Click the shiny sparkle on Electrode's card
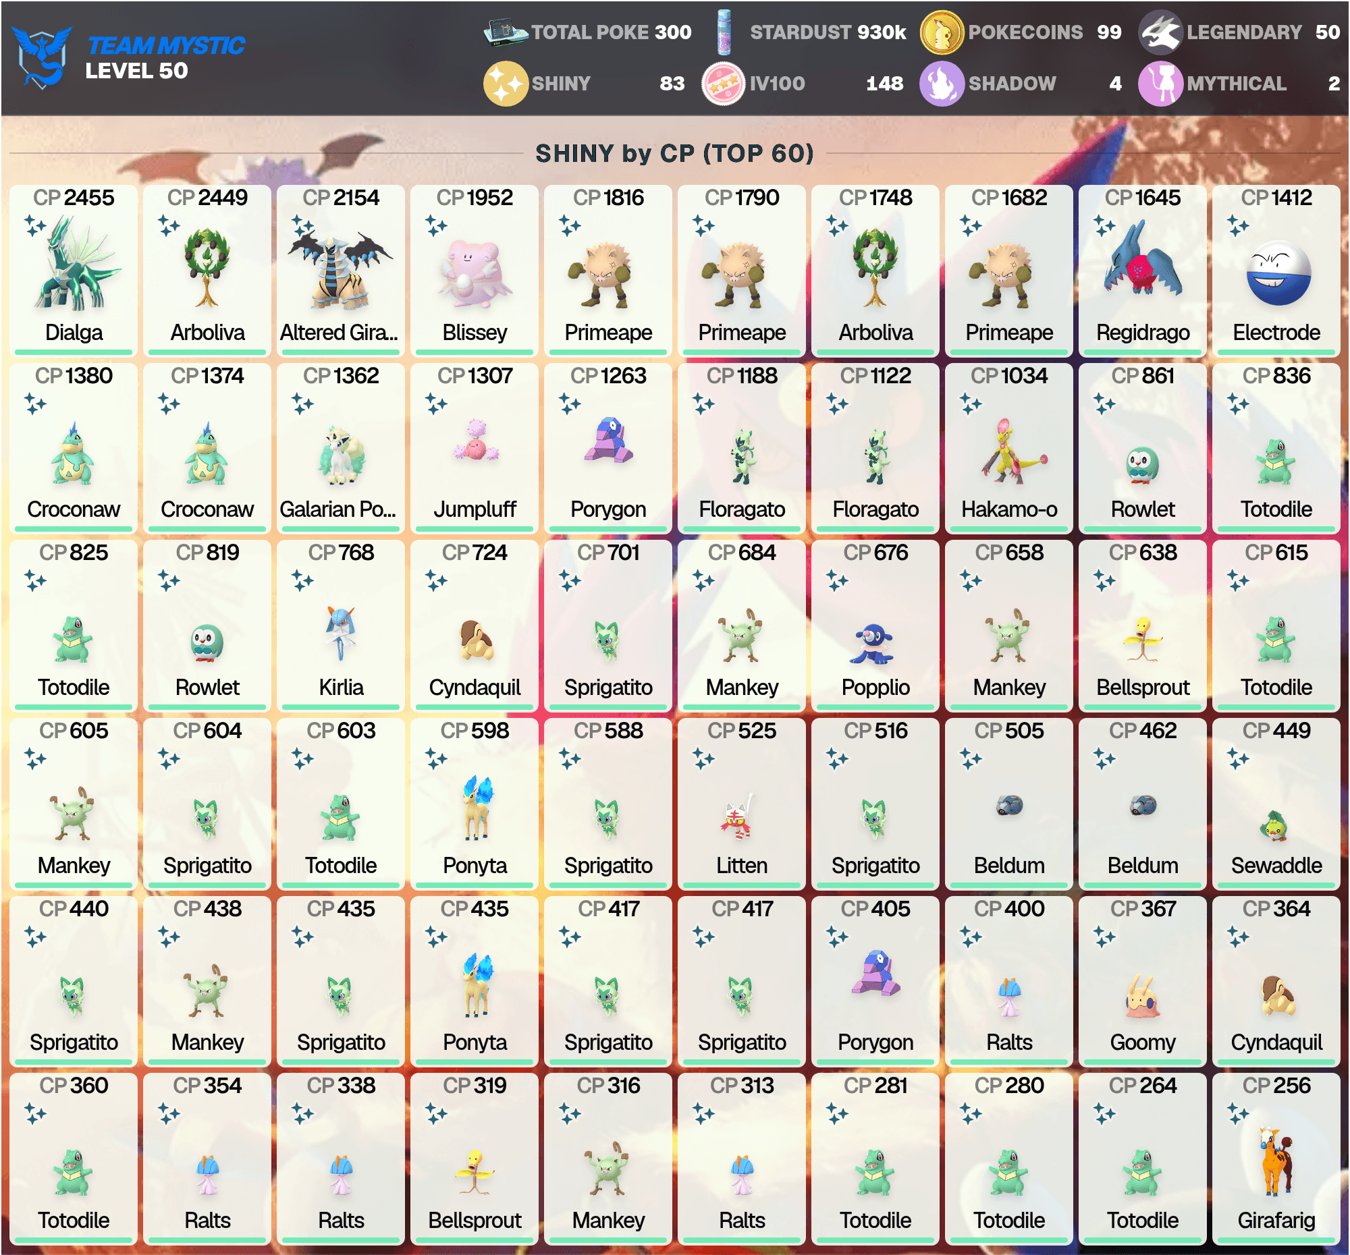The width and height of the screenshot is (1350, 1255). tap(1238, 226)
